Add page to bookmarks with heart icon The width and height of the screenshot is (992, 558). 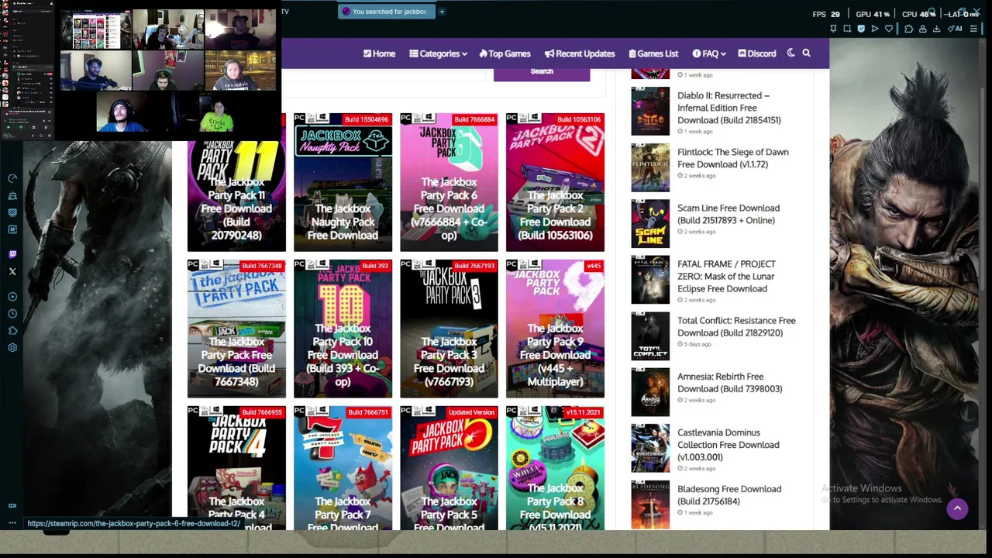click(889, 29)
